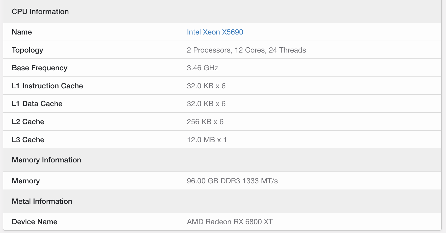The image size is (446, 233).
Task: Click the Metal Information section header
Action: [x=42, y=201]
